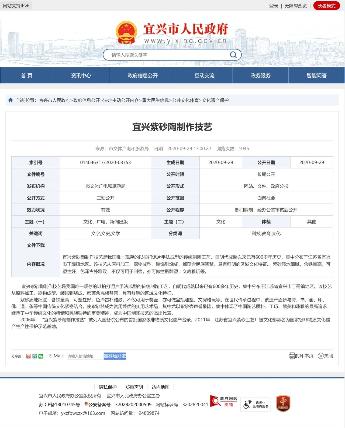The image size is (345, 428).
Task: Open the 资讯中心 navigation tab
Action: 81,75
